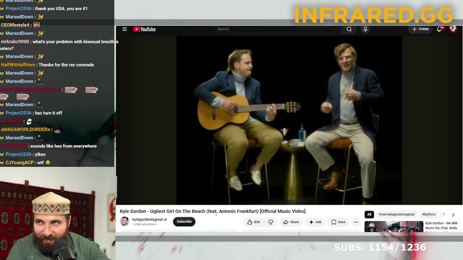Screen dimensions: 463x260
Task: Select the From kylegordonisgreat chip
Action: tap(397, 214)
